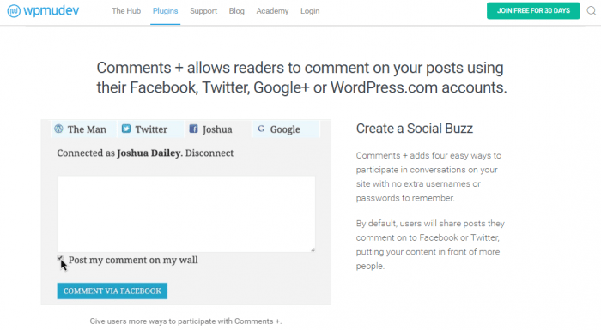Go to The Hub in navigation
The height and width of the screenshot is (330, 601).
[126, 11]
